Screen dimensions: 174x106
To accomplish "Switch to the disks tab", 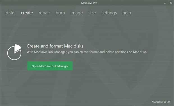I will [x=10, y=13].
